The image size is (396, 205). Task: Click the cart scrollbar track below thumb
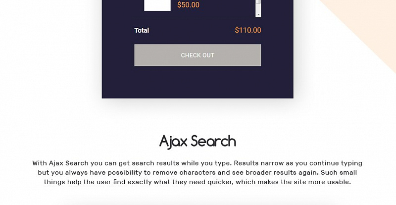(x=258, y=8)
